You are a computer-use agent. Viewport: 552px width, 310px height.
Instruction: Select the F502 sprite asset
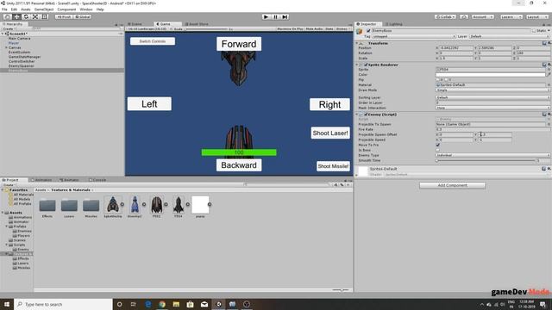click(x=156, y=205)
